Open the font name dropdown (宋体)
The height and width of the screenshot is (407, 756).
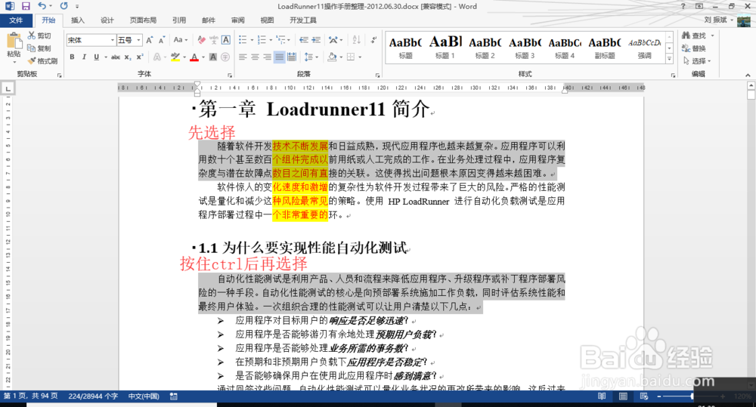pos(113,40)
